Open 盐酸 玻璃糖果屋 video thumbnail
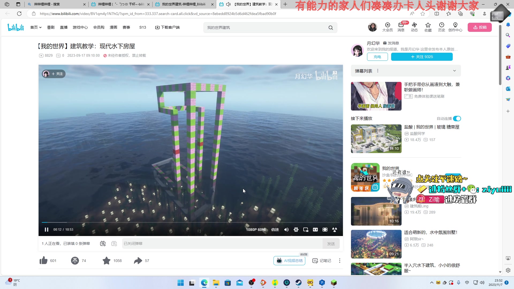Screen dimensions: 514x289 point(376,139)
